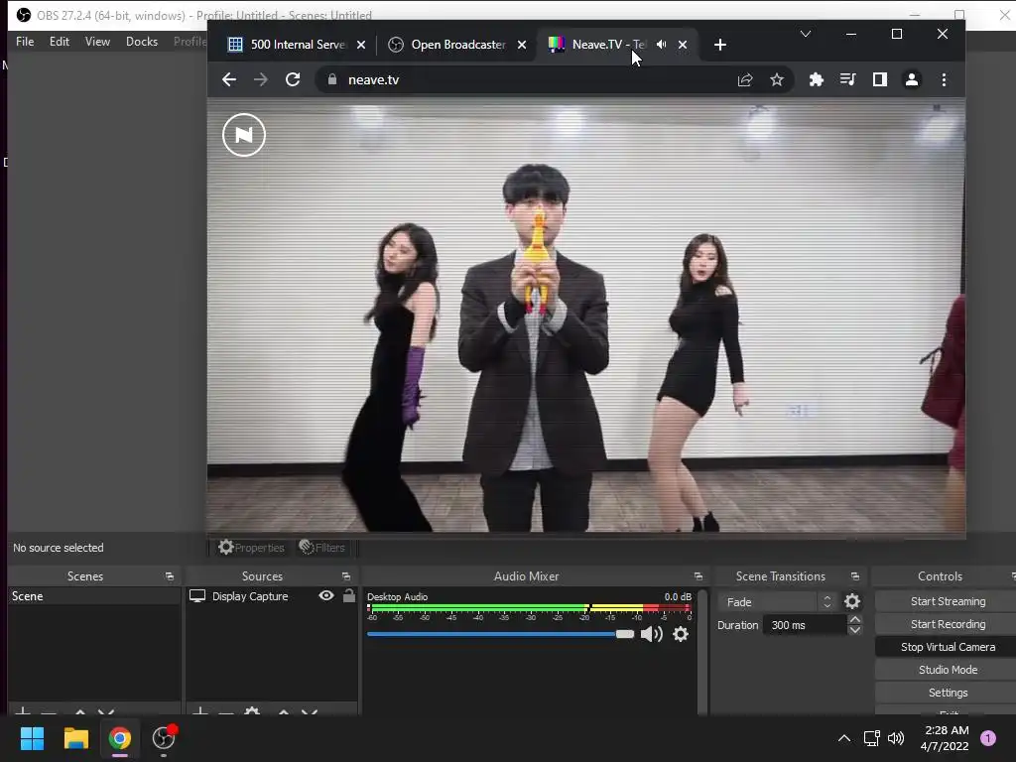Open Chrome extensions puzzle icon
The image size is (1016, 762).
816,79
